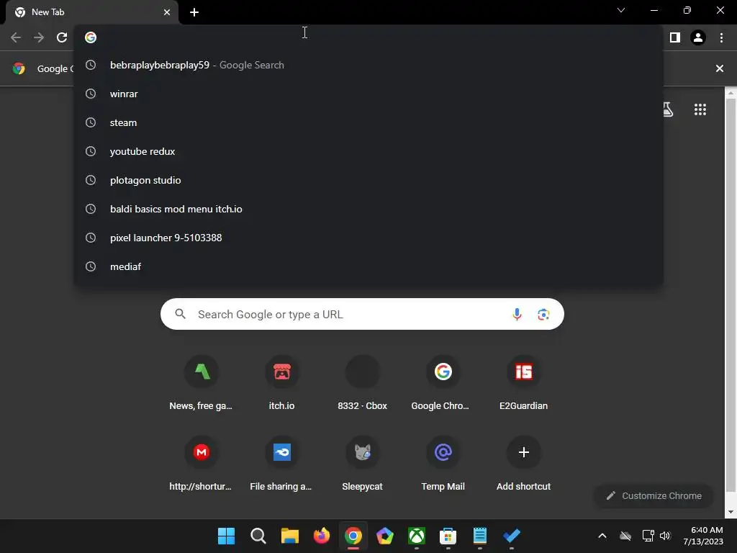Open File Explorer from taskbar
This screenshot has height=553, width=737.
(289, 536)
